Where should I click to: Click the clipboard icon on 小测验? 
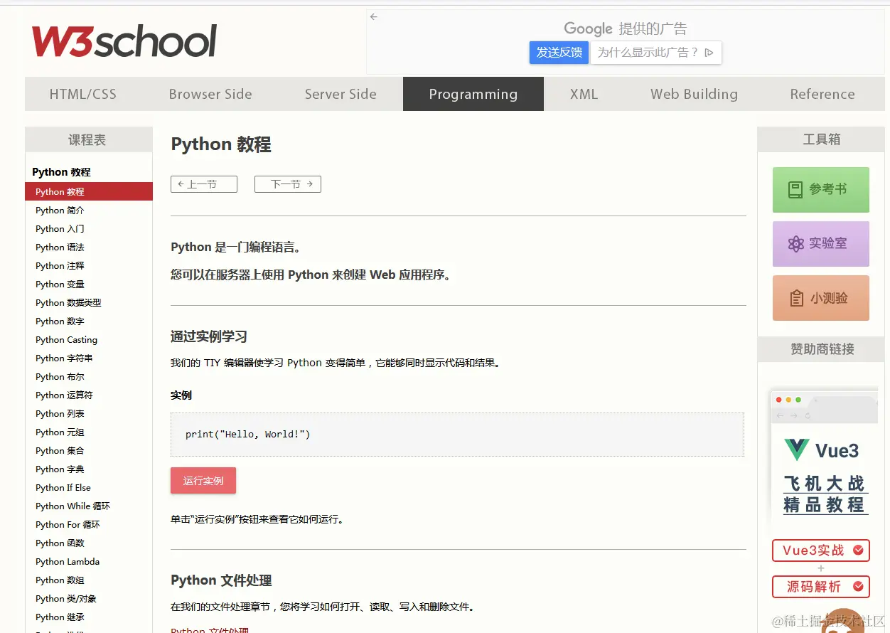coord(797,299)
